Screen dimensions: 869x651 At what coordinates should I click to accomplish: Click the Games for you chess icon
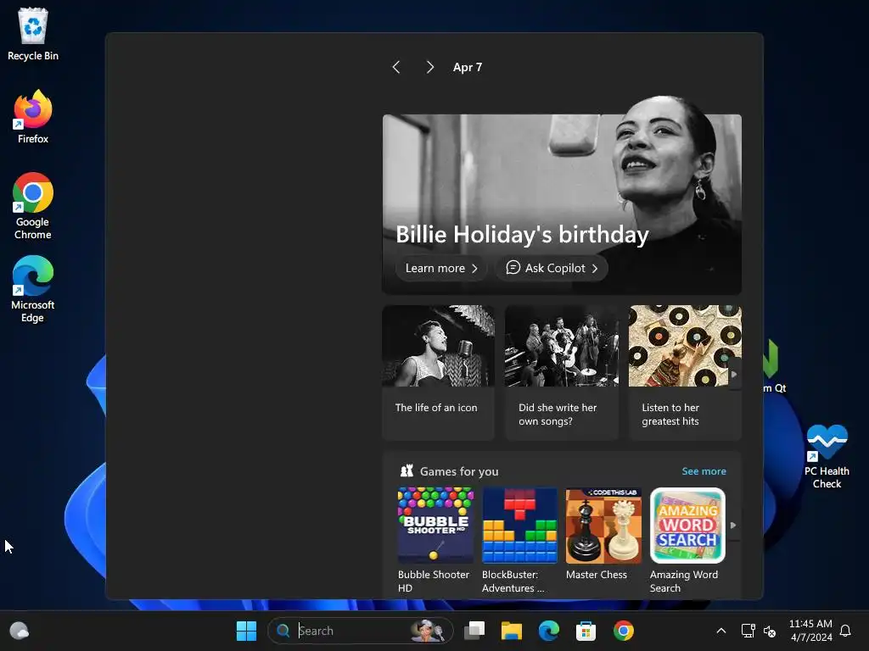click(x=406, y=471)
